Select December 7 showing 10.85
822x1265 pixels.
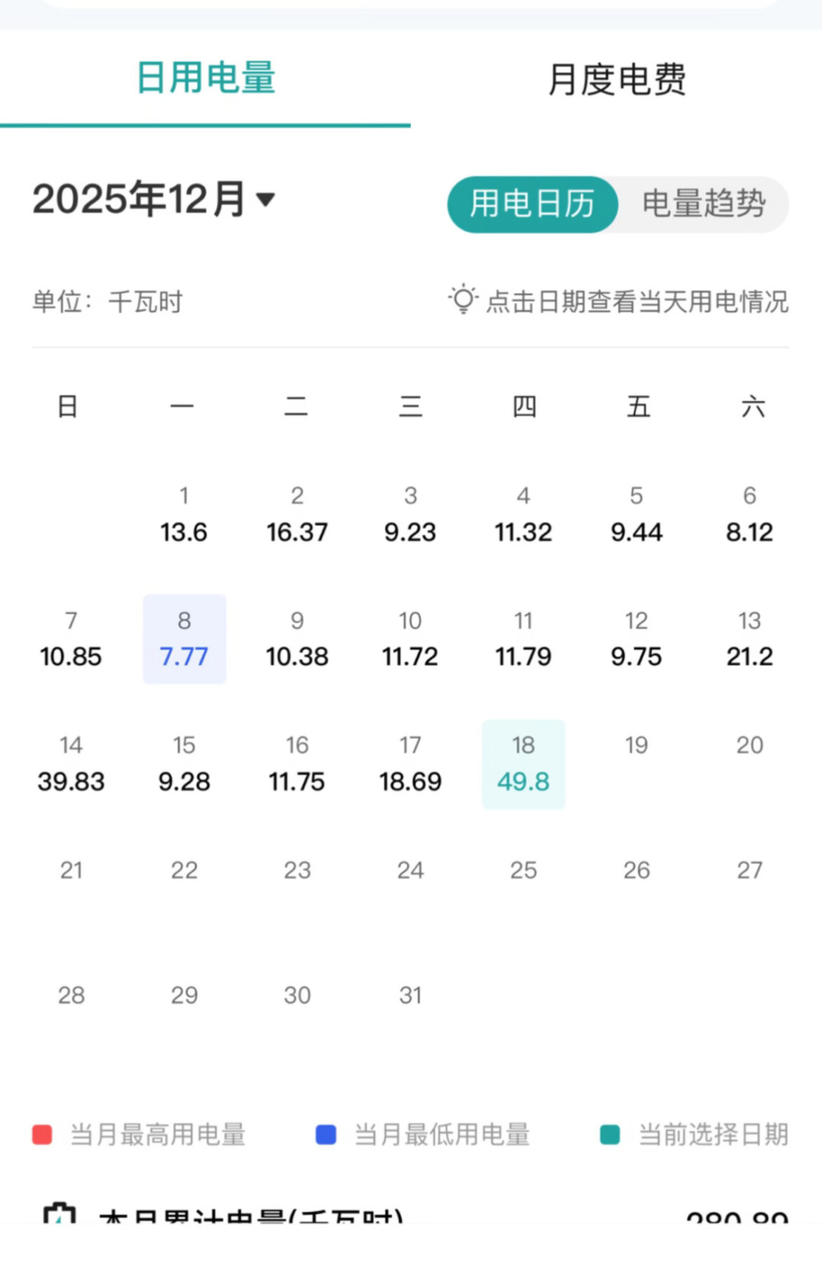point(71,639)
